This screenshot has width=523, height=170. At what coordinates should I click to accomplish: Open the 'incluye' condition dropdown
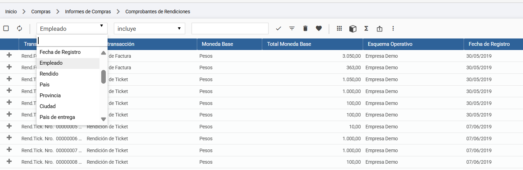(149, 29)
